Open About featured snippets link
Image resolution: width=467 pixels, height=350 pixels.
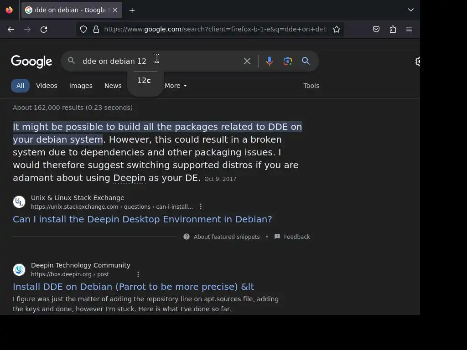(x=227, y=237)
